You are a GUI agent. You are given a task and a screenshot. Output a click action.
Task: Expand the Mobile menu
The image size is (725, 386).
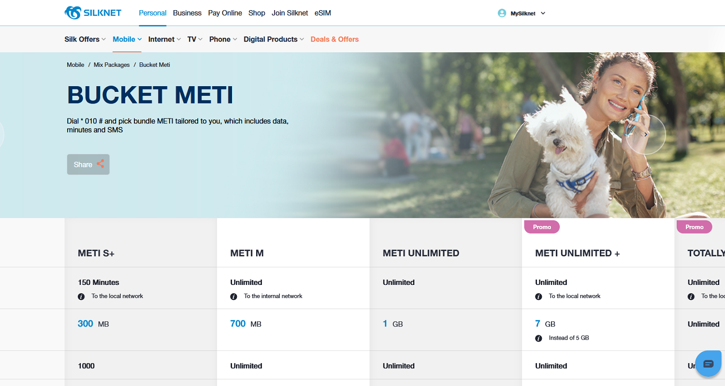tap(127, 39)
